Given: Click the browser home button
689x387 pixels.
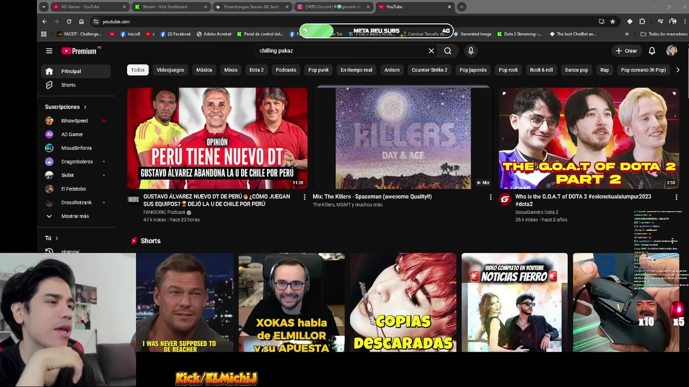Looking at the screenshot, I should click(x=81, y=21).
